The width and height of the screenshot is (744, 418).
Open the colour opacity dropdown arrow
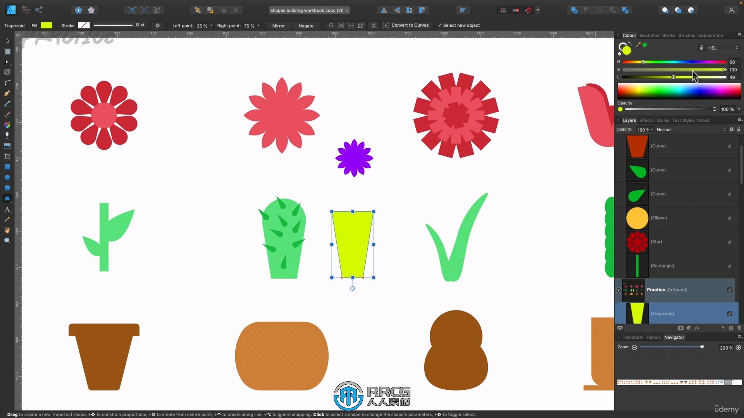[x=739, y=109]
